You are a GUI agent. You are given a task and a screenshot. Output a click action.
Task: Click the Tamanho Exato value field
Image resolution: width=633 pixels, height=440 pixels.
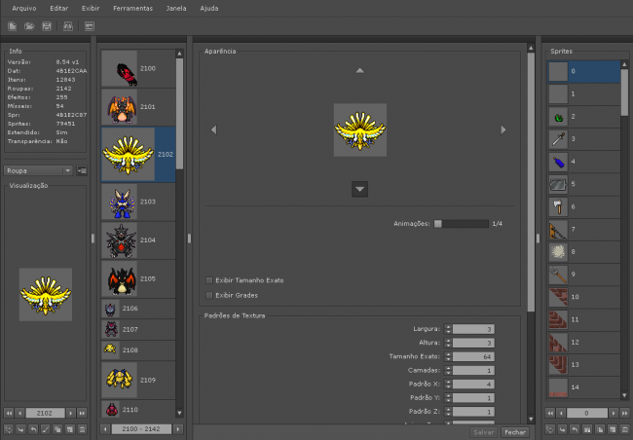point(473,356)
